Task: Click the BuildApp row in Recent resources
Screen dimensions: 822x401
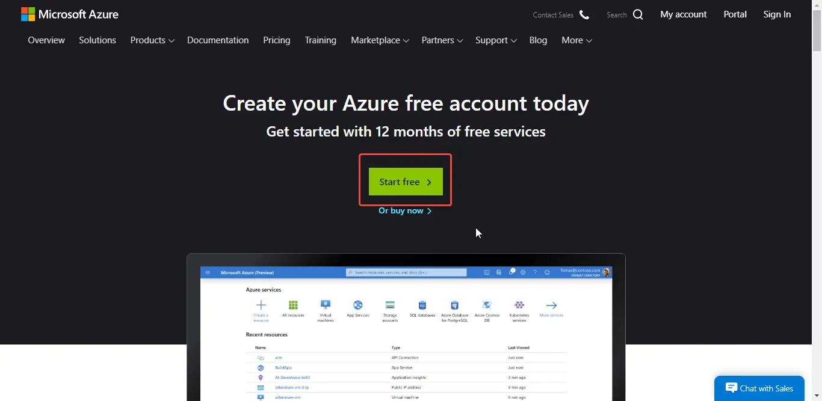Action: coord(406,367)
